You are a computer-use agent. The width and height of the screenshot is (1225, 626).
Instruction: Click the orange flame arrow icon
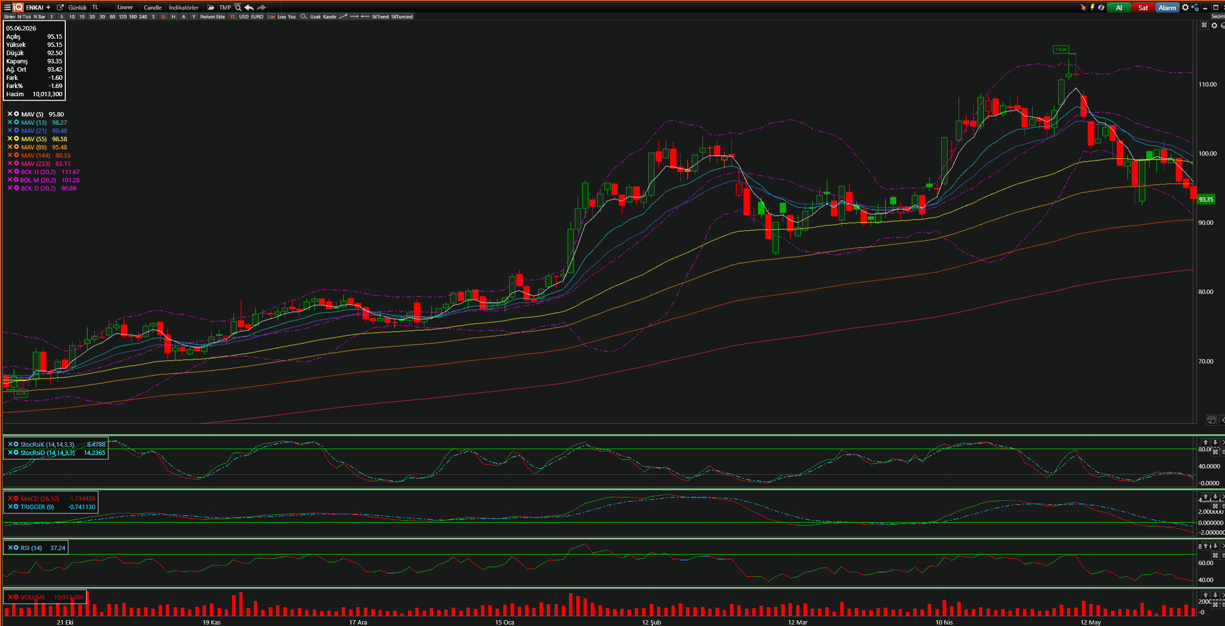(x=1083, y=7)
